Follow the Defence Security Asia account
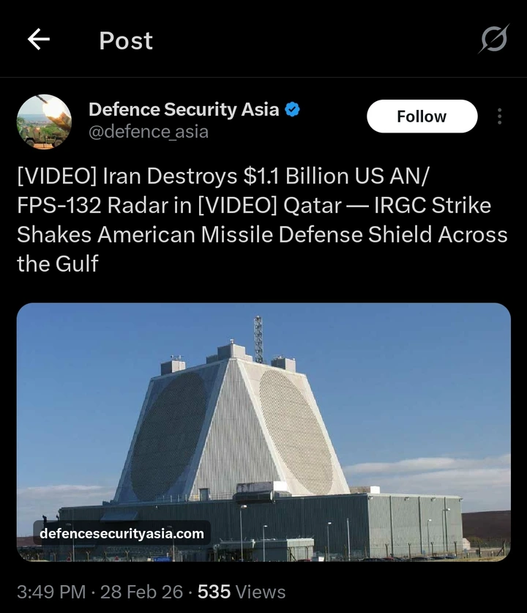The image size is (527, 613). pos(422,116)
